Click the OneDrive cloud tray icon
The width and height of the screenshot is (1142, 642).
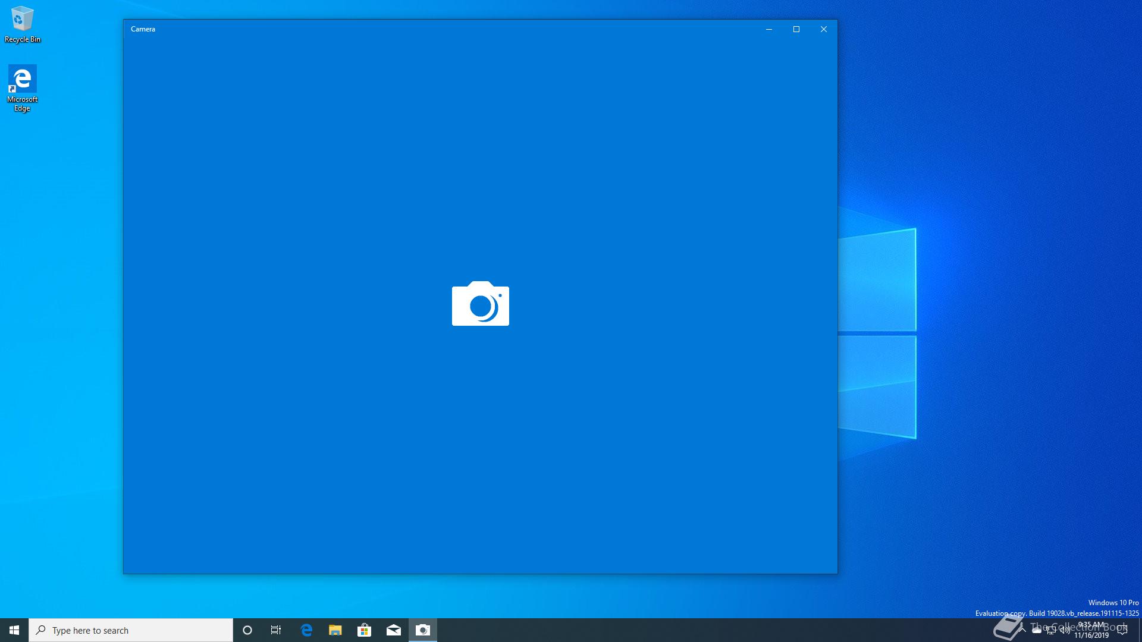(1037, 631)
